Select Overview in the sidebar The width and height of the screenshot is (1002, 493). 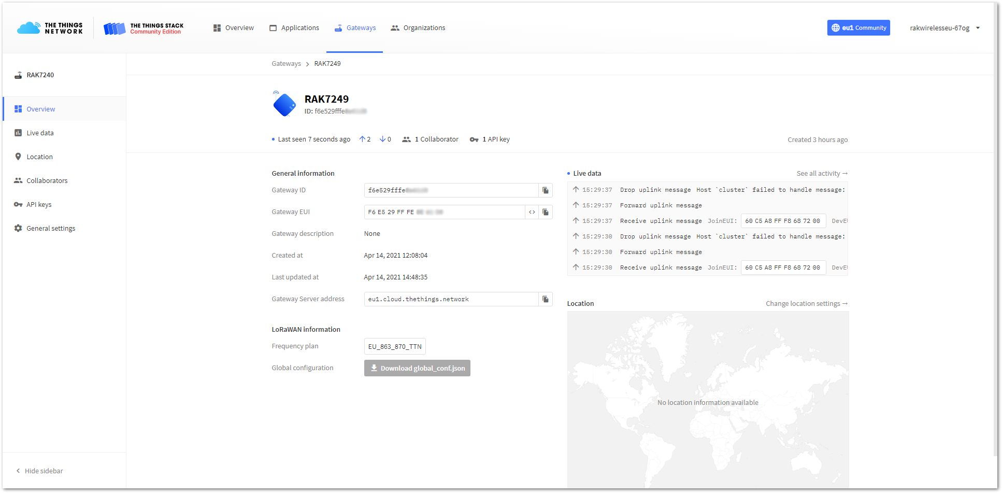click(64, 109)
